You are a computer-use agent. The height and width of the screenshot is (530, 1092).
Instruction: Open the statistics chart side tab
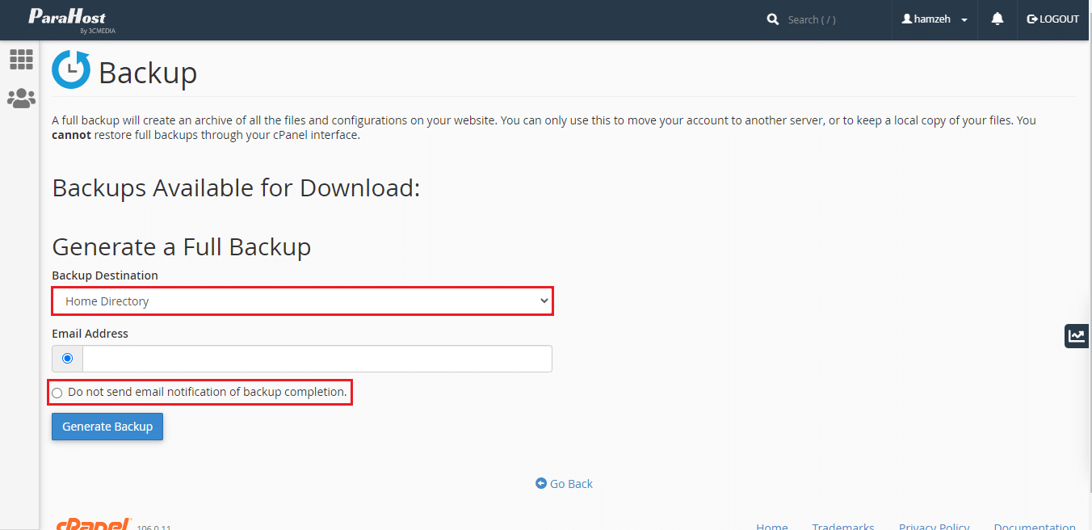tap(1077, 336)
